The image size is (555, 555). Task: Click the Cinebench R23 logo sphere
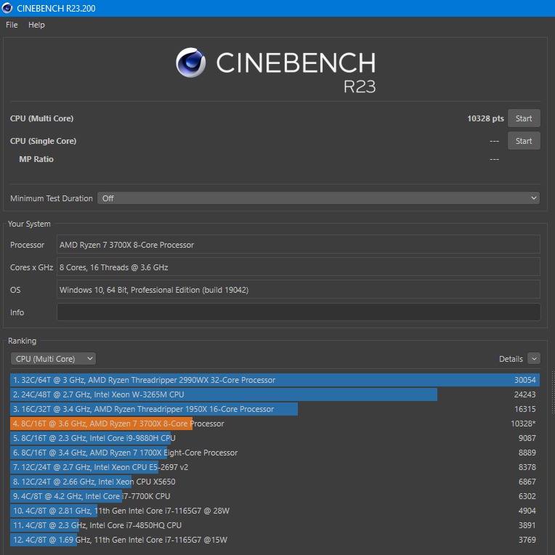point(191,62)
